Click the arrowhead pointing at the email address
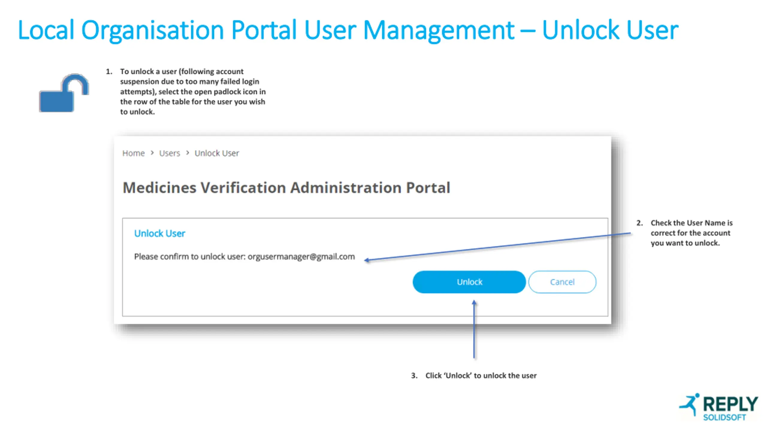This screenshot has width=767, height=431. point(367,260)
